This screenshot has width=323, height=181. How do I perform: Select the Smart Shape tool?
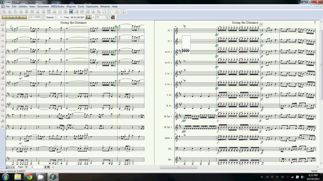pos(60,12)
